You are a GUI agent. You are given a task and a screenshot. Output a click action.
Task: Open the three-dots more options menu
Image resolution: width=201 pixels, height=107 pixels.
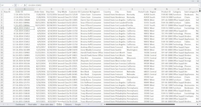(193, 1)
